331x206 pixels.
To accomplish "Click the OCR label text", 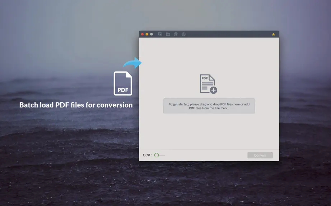I will [147, 155].
